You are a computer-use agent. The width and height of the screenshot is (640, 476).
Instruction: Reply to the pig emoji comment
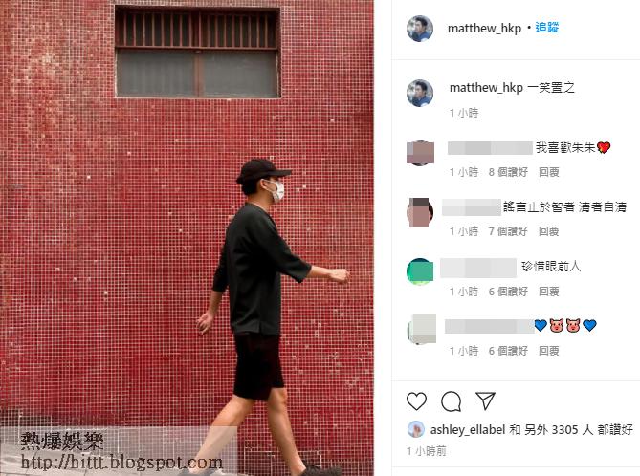[x=548, y=351]
